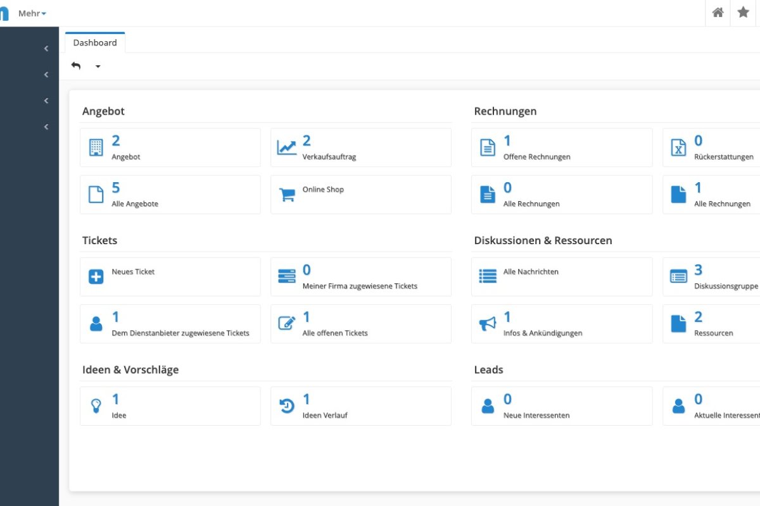Viewport: 760px width, 506px height.
Task: Open Offene Rechnungen tile
Action: click(x=536, y=156)
